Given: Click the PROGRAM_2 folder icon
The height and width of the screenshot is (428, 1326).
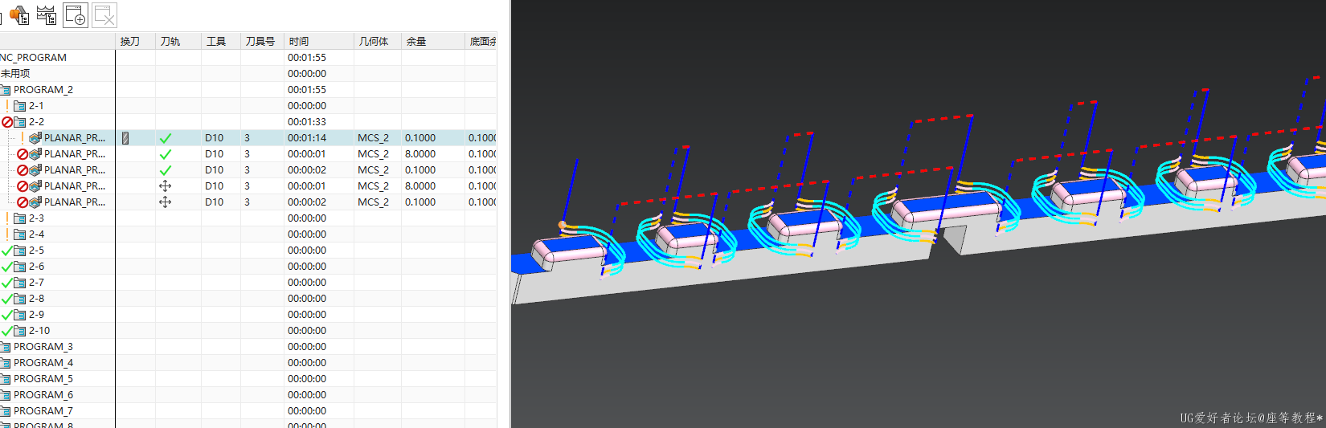Looking at the screenshot, I should pos(5,90).
